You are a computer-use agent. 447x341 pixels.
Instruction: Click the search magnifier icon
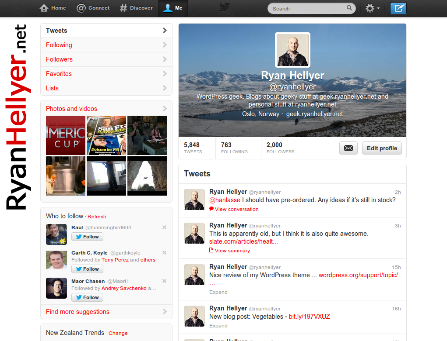click(x=349, y=8)
